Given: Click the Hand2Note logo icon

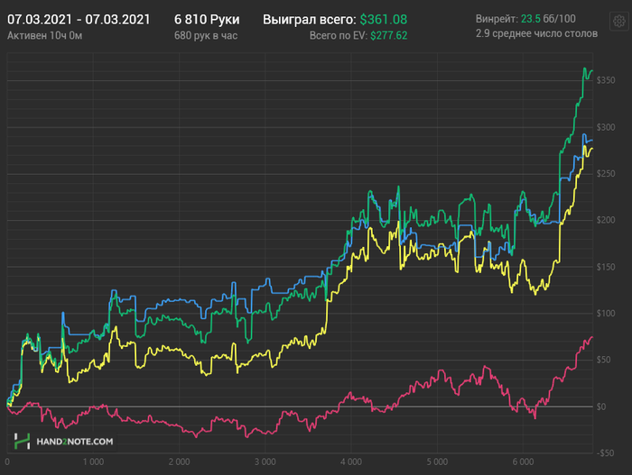Looking at the screenshot, I should [23, 441].
